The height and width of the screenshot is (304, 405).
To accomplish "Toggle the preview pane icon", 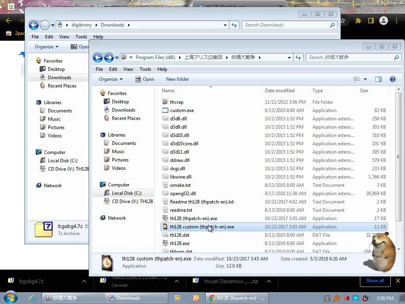I will coord(379,79).
